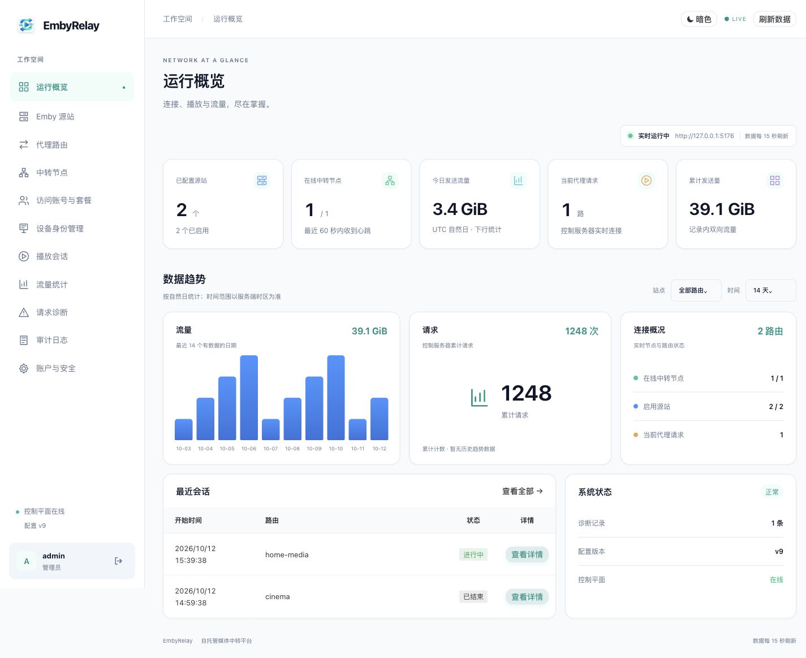Click the 工作空间 breadcrumb
The width and height of the screenshot is (806, 658).
(x=178, y=19)
